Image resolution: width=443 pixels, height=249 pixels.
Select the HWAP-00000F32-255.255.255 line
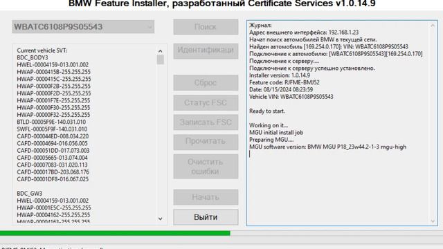pyautogui.click(x=53, y=115)
